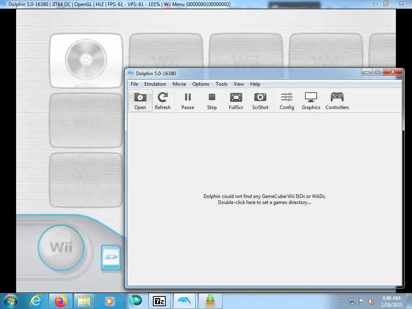This screenshot has height=309, width=412.
Task: Take a screenshot with ScrShot
Action: [x=260, y=100]
